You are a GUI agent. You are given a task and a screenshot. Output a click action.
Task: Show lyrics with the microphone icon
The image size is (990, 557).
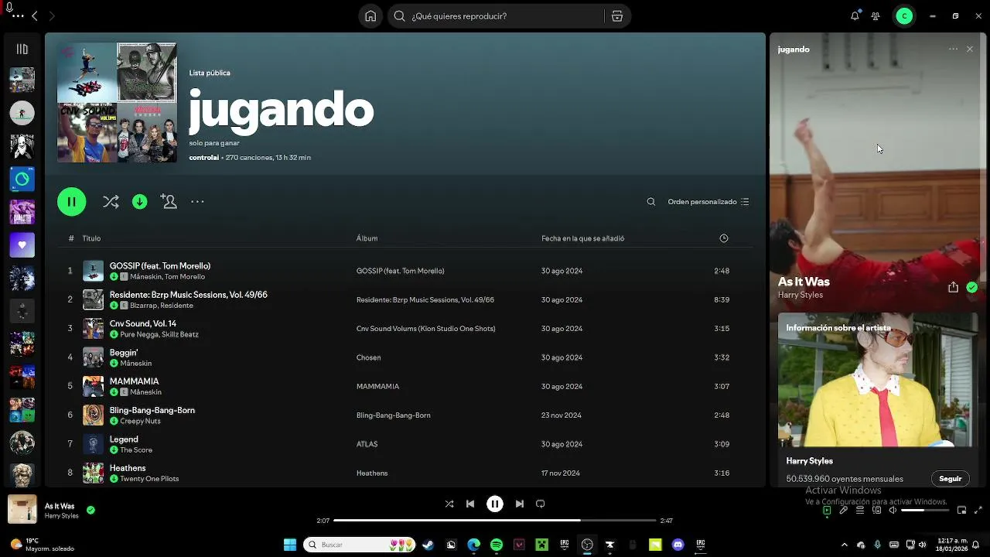click(844, 511)
